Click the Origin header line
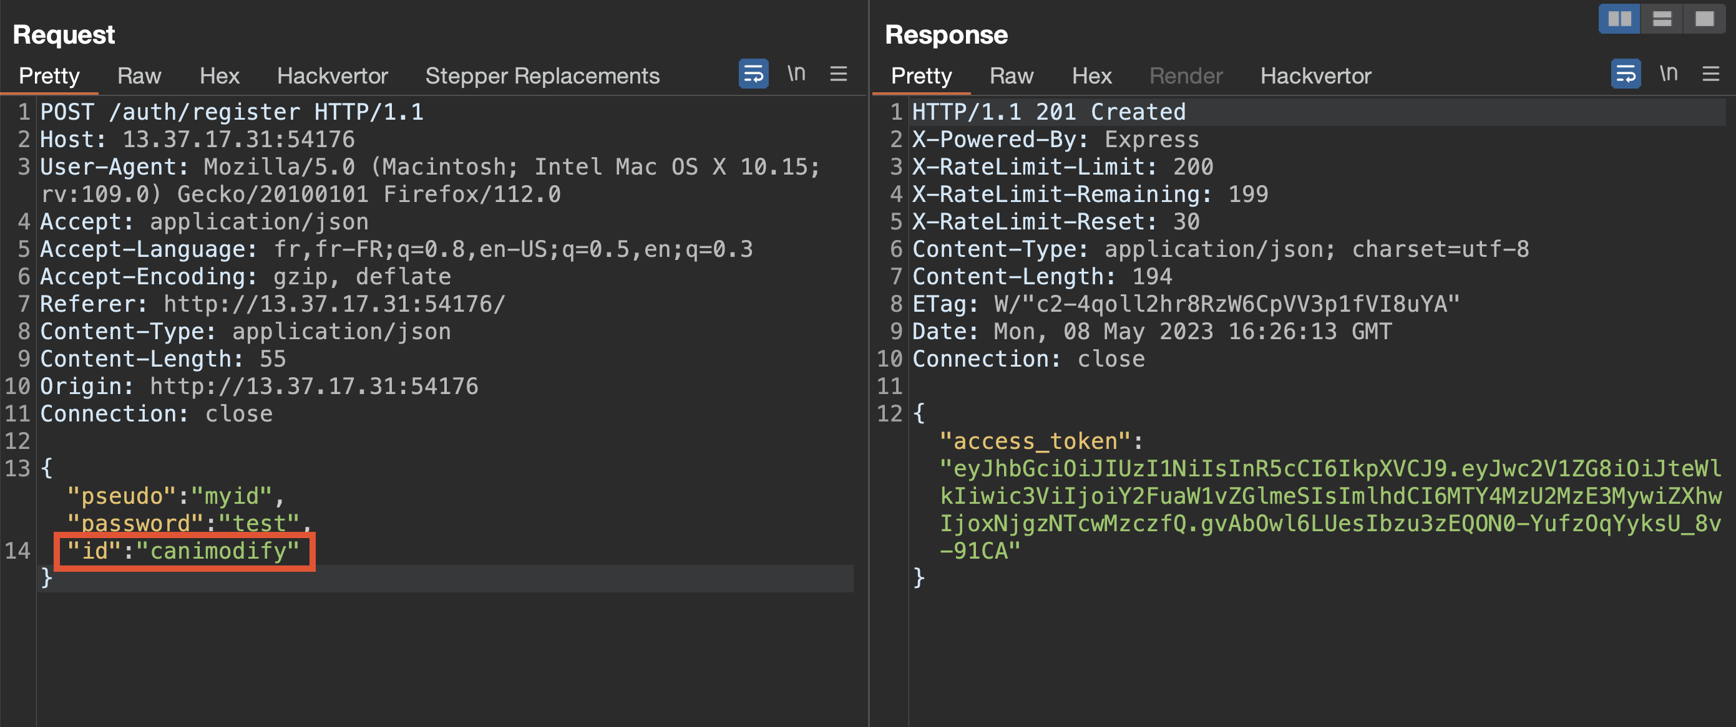The image size is (1736, 727). click(260, 387)
